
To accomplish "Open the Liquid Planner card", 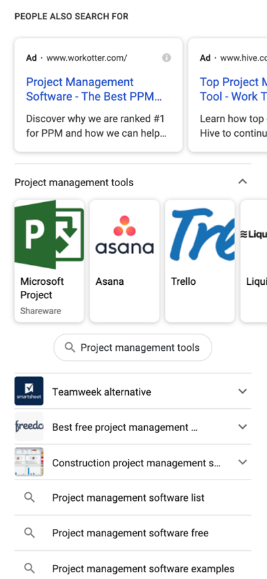I will [254, 261].
